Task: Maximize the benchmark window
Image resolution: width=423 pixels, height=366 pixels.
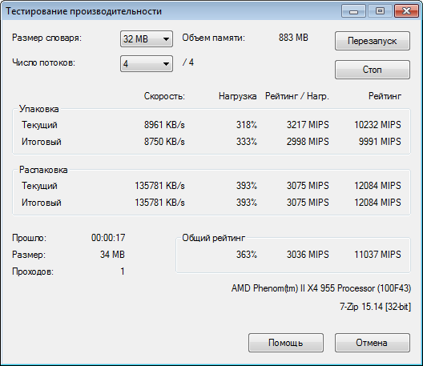Action: pyautogui.click(x=380, y=11)
